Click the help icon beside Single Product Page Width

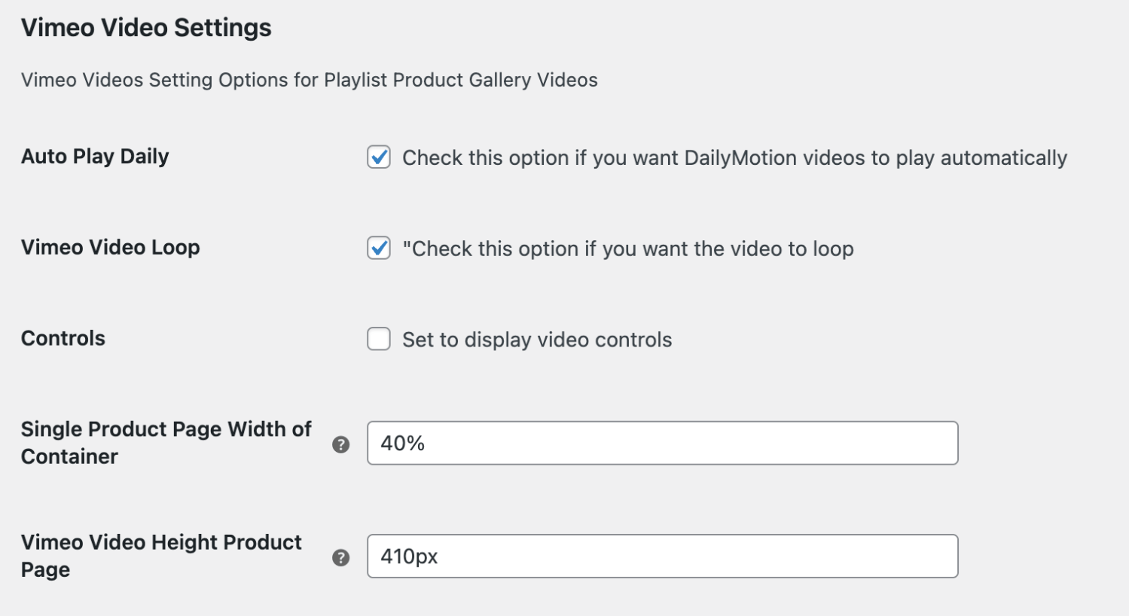[x=340, y=444]
